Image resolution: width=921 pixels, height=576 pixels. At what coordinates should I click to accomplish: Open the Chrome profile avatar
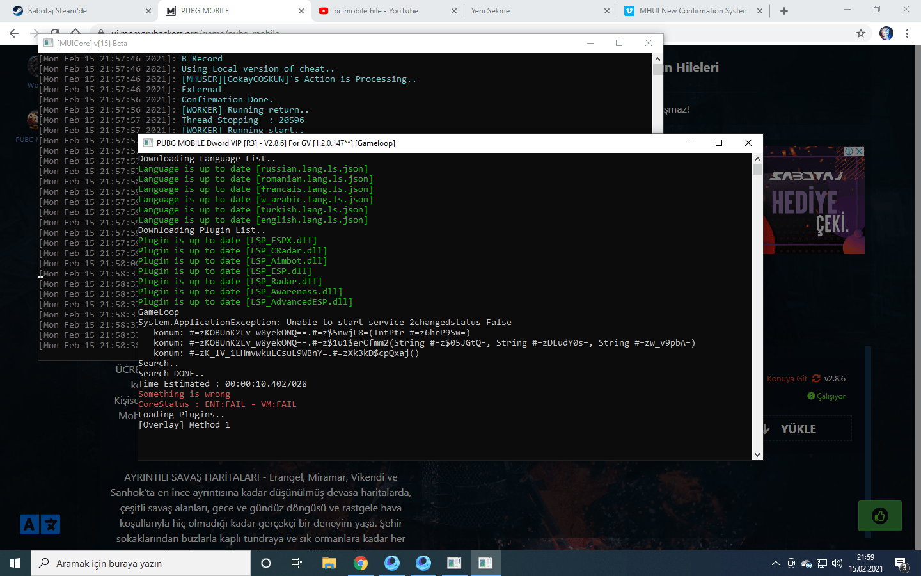[x=886, y=33]
